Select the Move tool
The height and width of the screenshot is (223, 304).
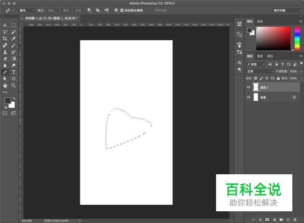pyautogui.click(x=5, y=25)
